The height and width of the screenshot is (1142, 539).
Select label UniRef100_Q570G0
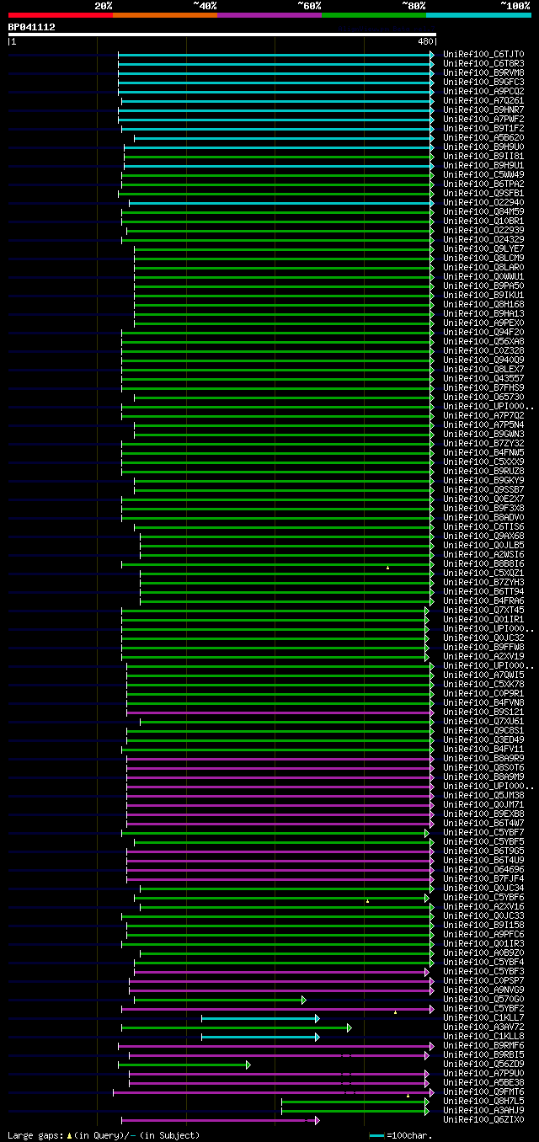[483, 999]
